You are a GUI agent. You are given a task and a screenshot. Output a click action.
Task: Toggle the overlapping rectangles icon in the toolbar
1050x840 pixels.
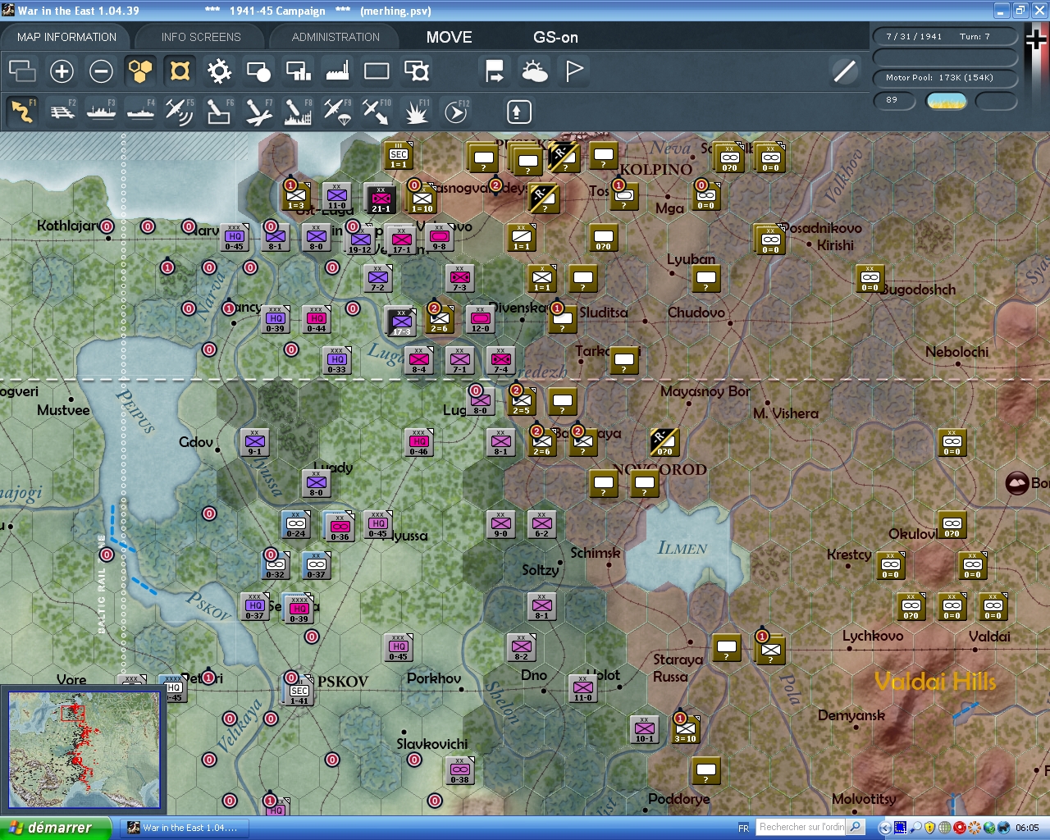point(22,71)
